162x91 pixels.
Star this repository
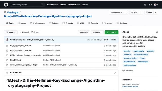pos(134,12)
